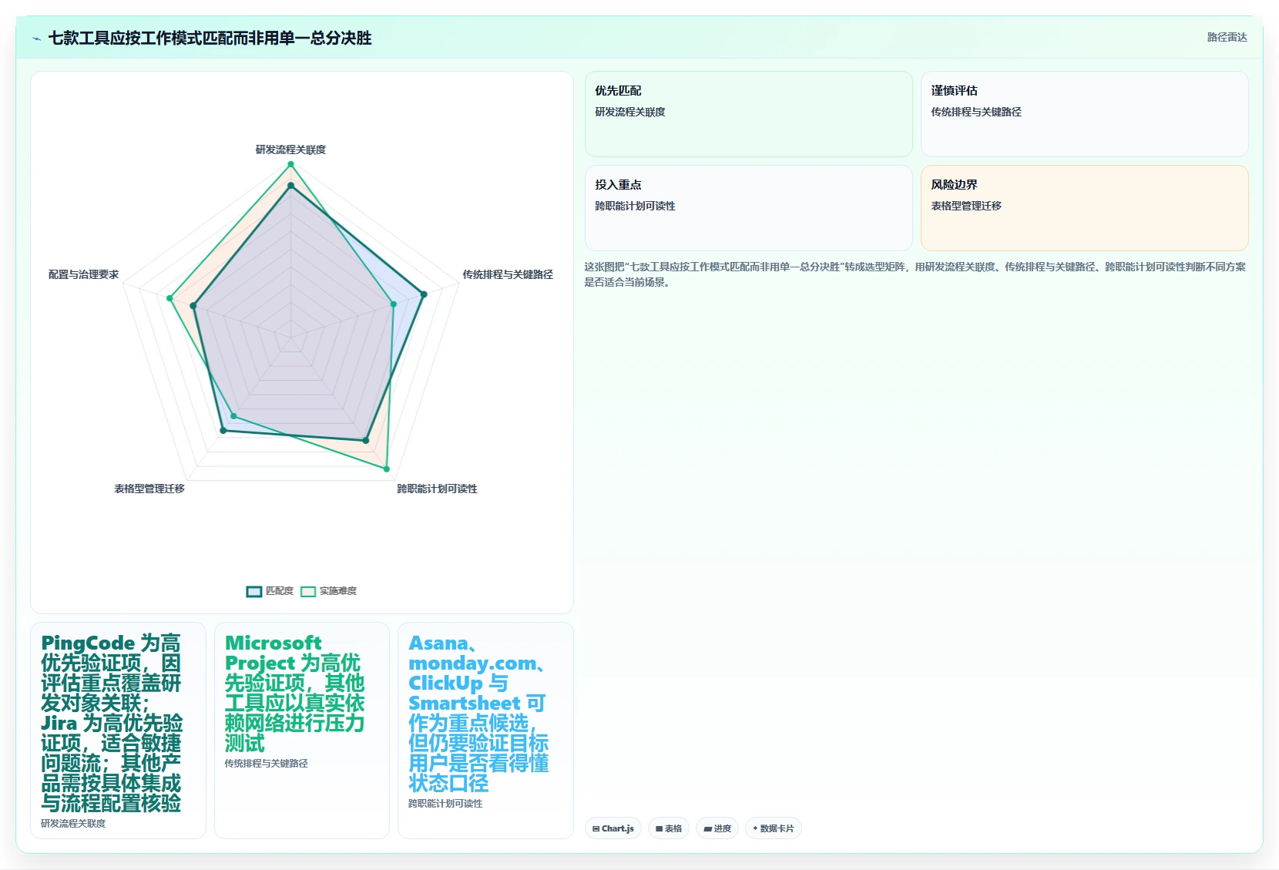Toggle the 匹配度 legend swatch
Image resolution: width=1279 pixels, height=870 pixels.
[x=254, y=591]
